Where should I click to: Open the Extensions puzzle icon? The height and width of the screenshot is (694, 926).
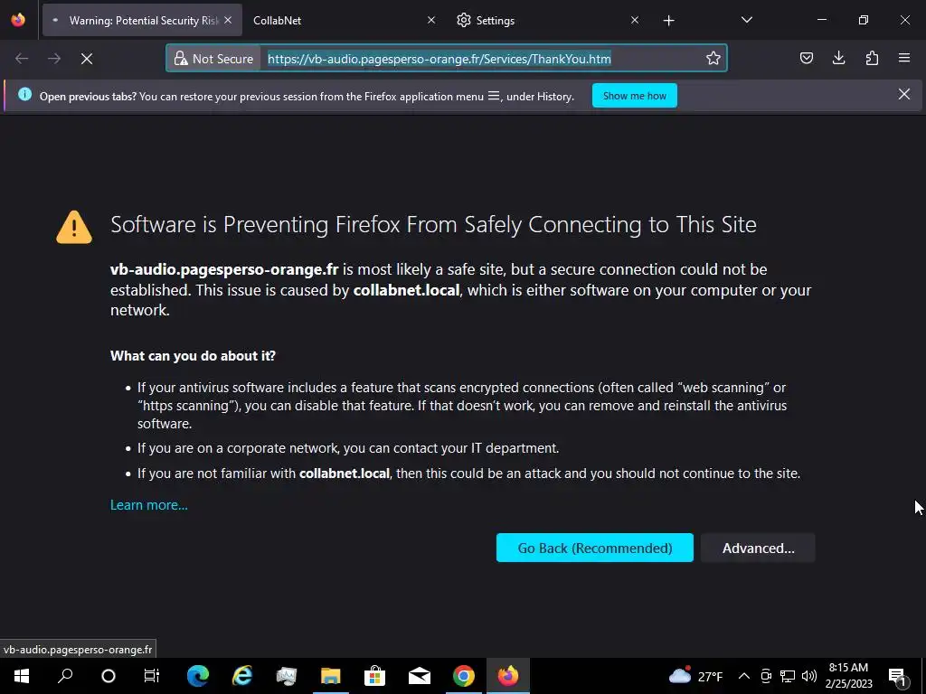tap(872, 59)
